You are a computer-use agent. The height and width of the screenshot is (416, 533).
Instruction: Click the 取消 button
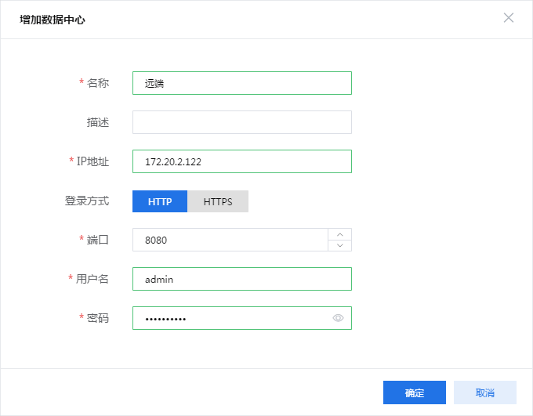485,392
